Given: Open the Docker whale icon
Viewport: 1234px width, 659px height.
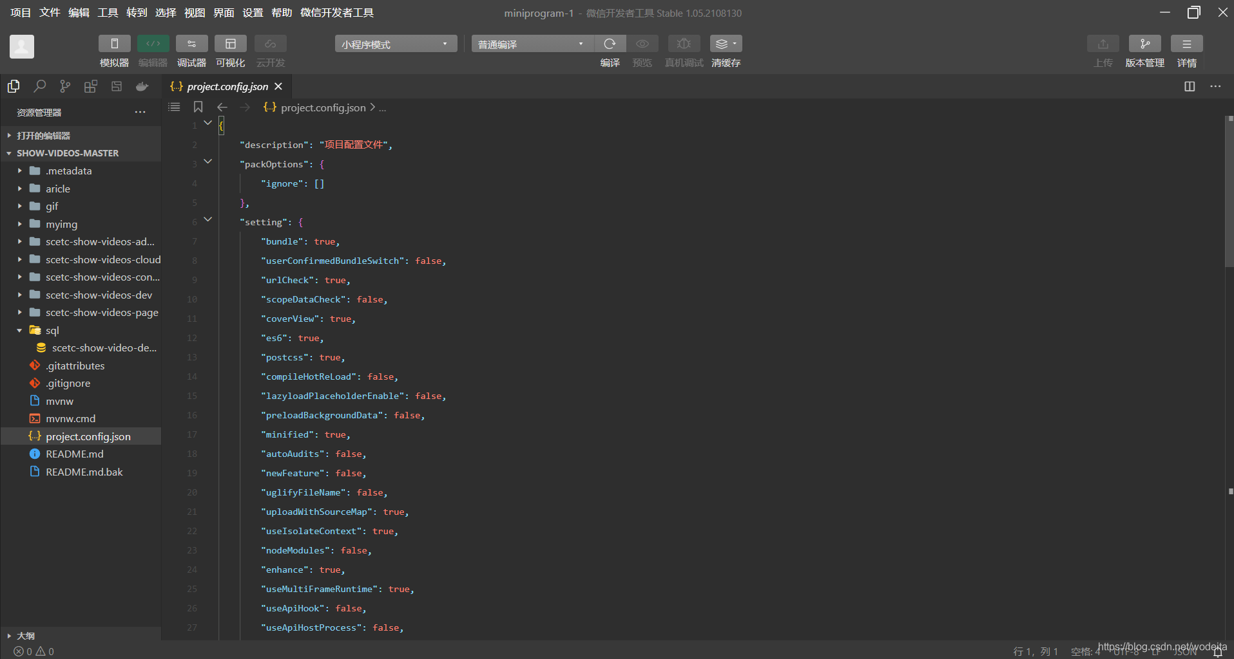Looking at the screenshot, I should coord(142,86).
